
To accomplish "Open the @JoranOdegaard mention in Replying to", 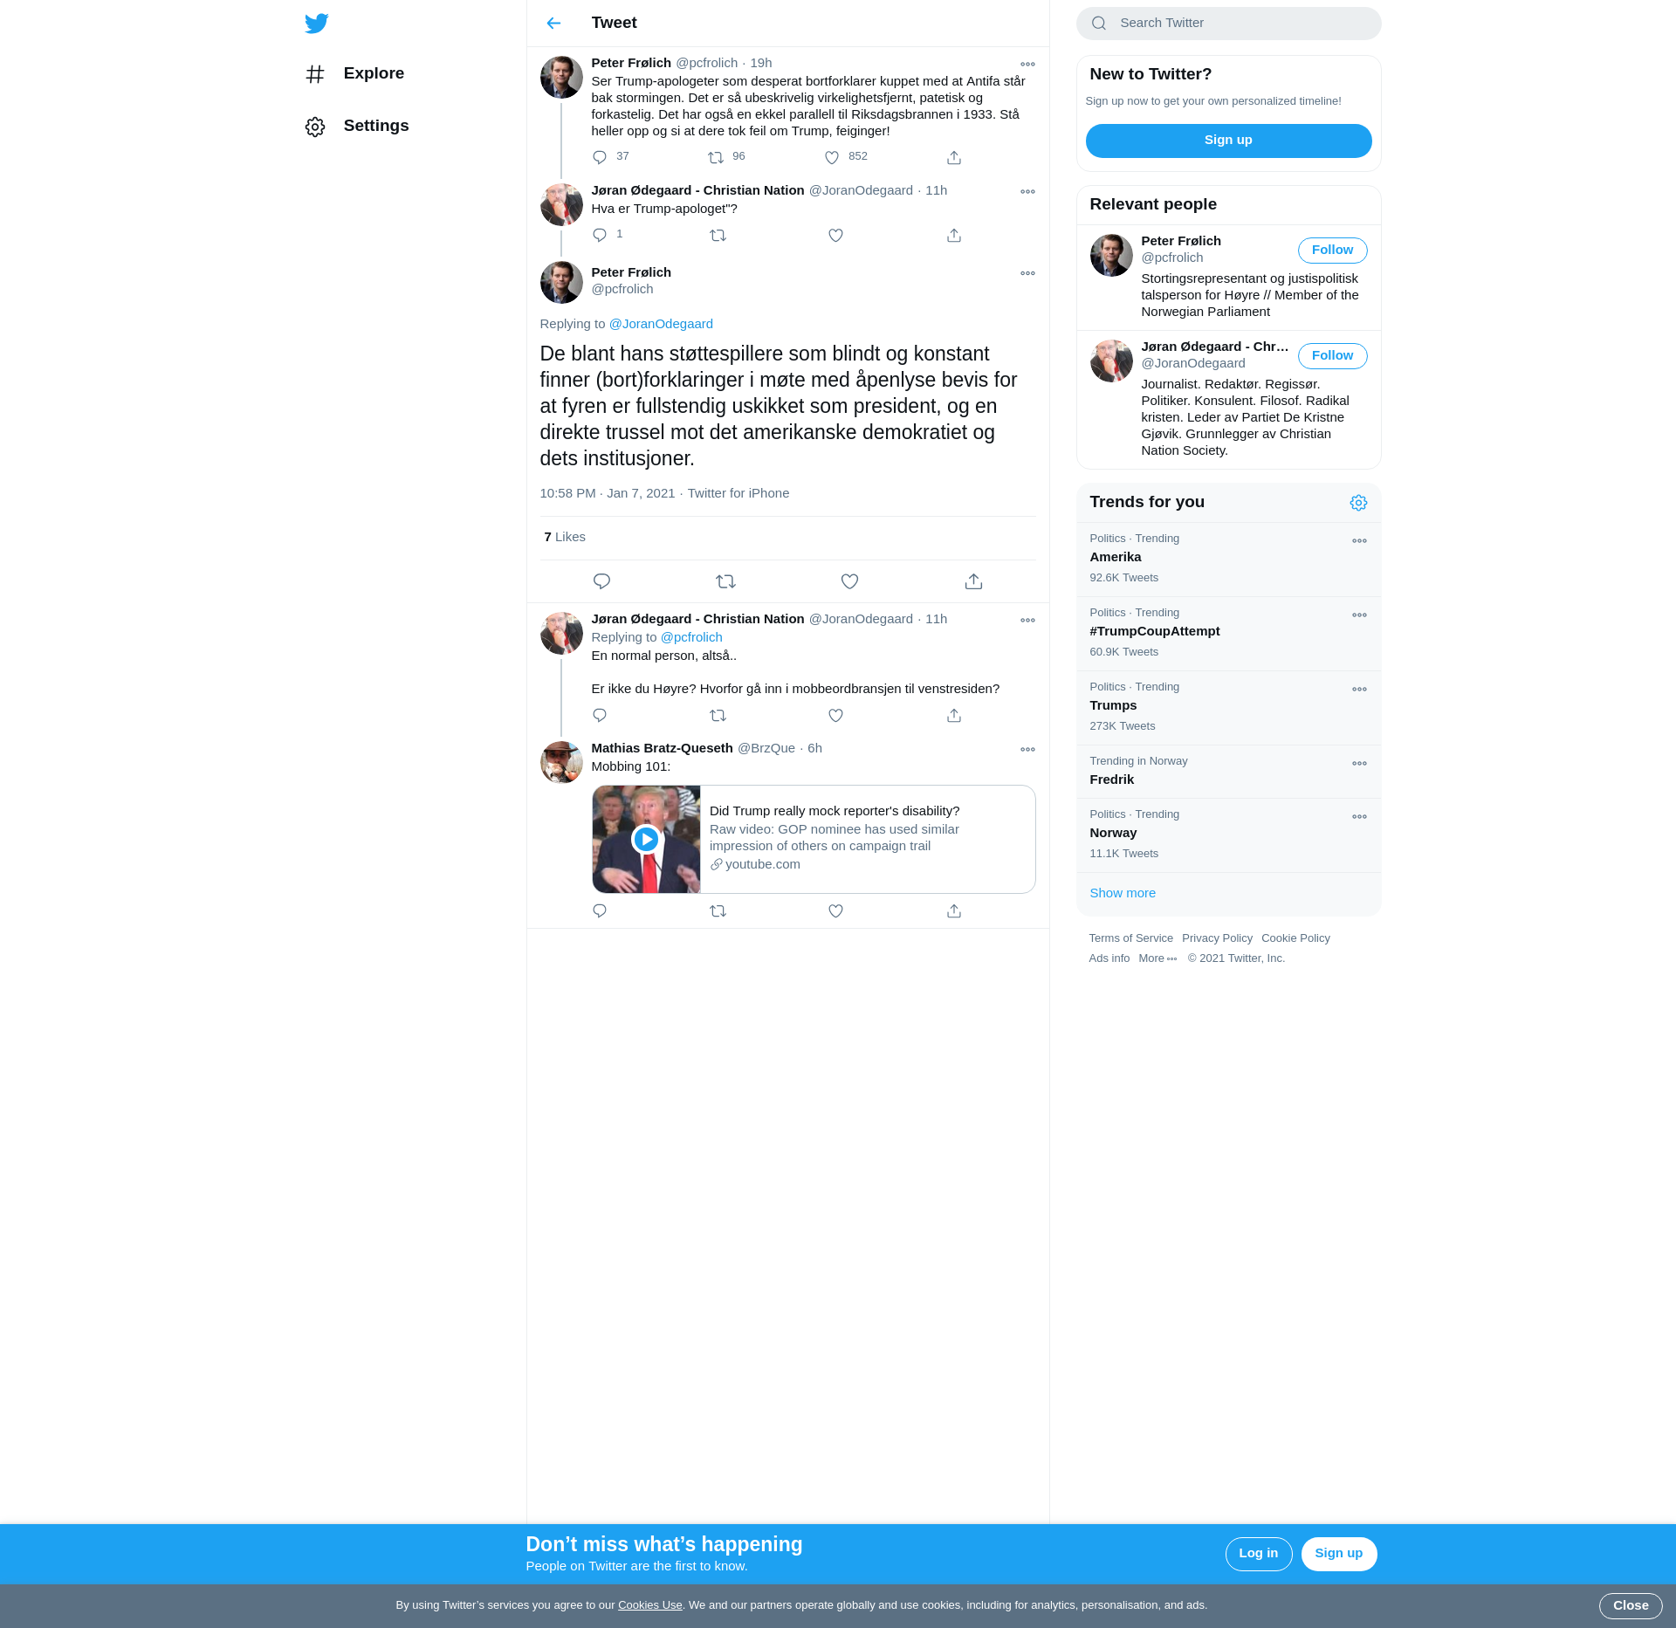I will pos(661,324).
